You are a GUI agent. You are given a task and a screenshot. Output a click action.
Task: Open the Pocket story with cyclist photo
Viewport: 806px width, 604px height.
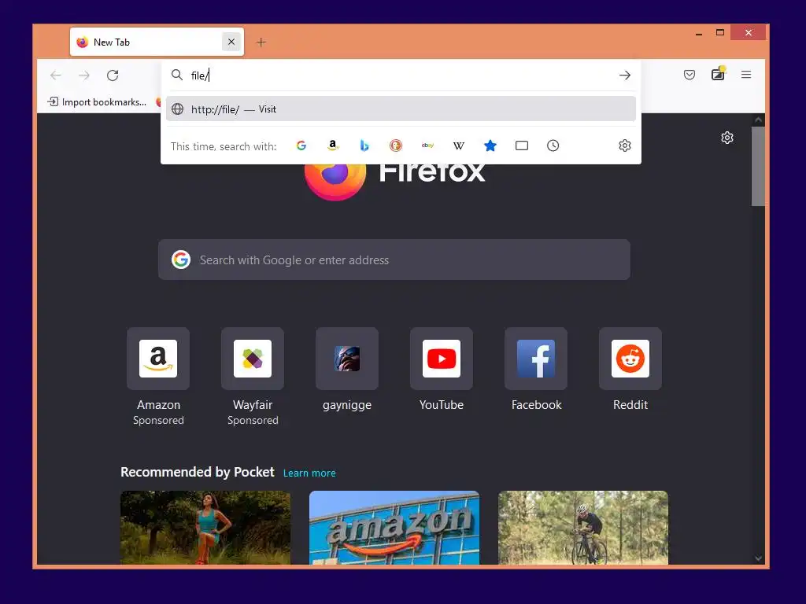coord(583,528)
